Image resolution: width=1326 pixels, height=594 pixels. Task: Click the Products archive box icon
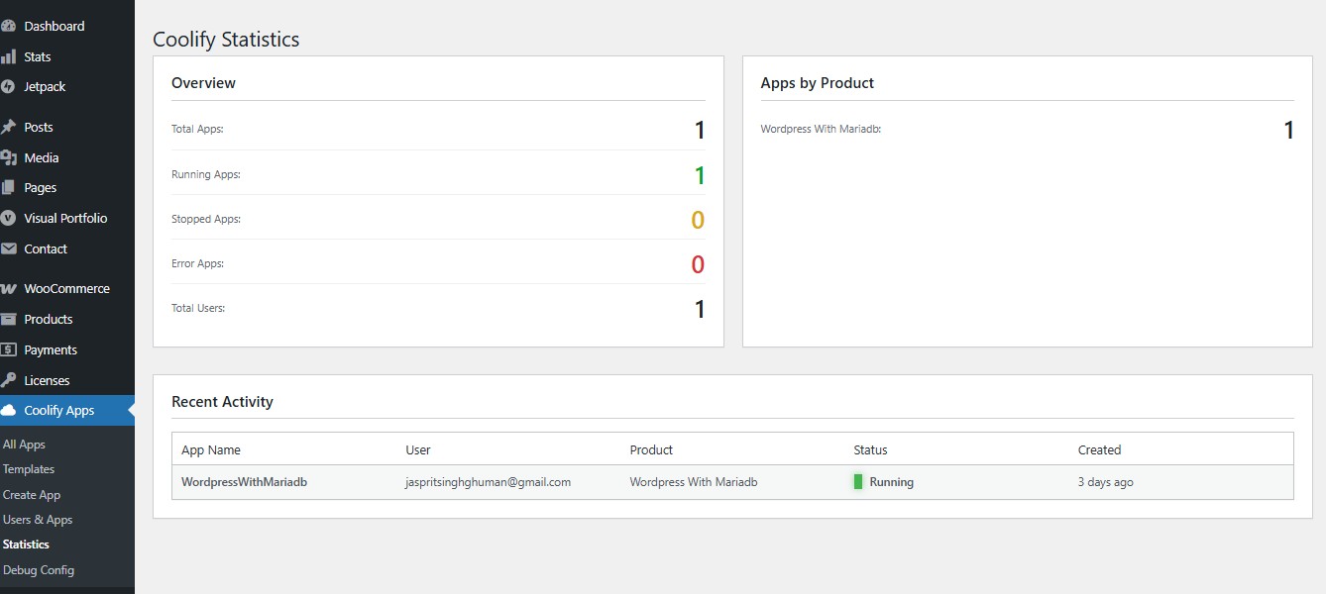pos(8,319)
